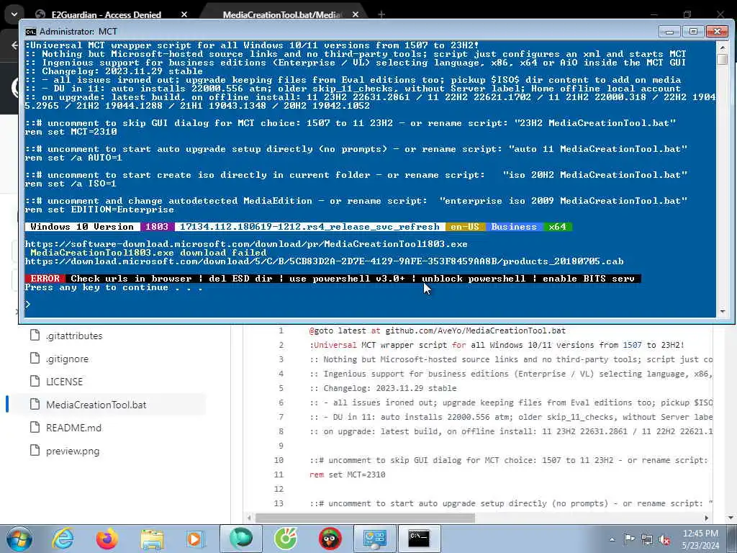
Task: Click 'rem set EDITION=Enterprise' console line
Action: point(99,210)
